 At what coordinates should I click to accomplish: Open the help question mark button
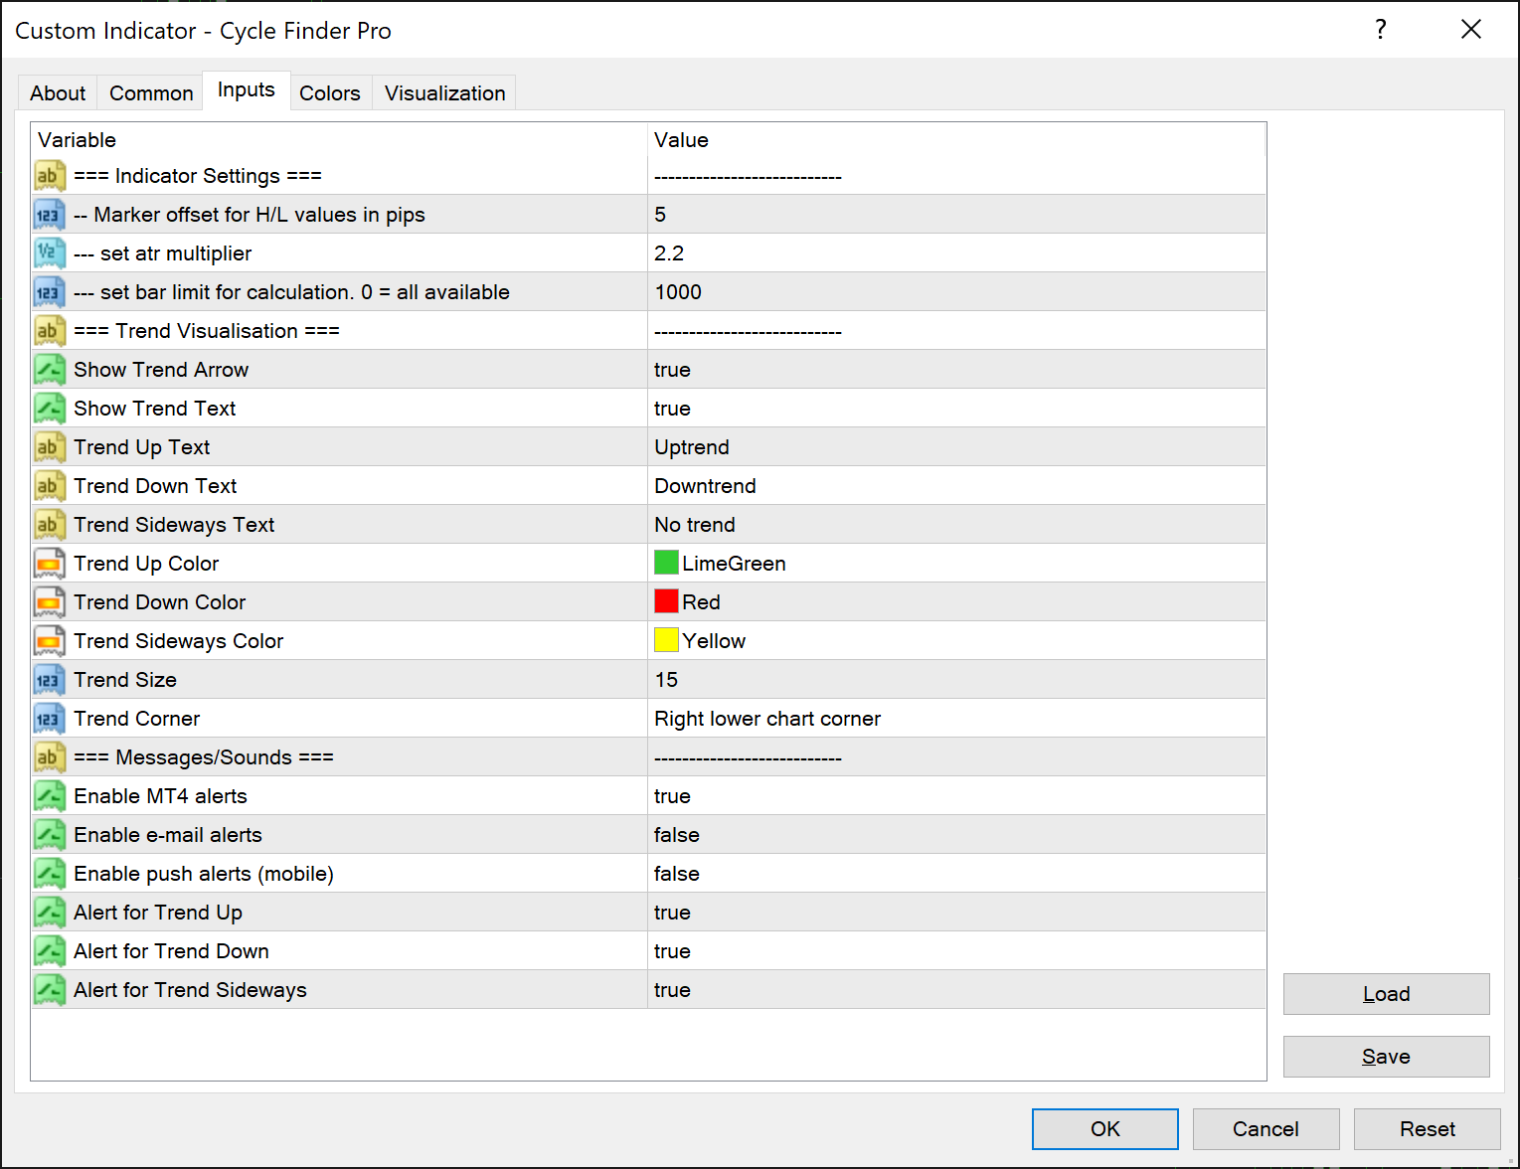coord(1381,30)
